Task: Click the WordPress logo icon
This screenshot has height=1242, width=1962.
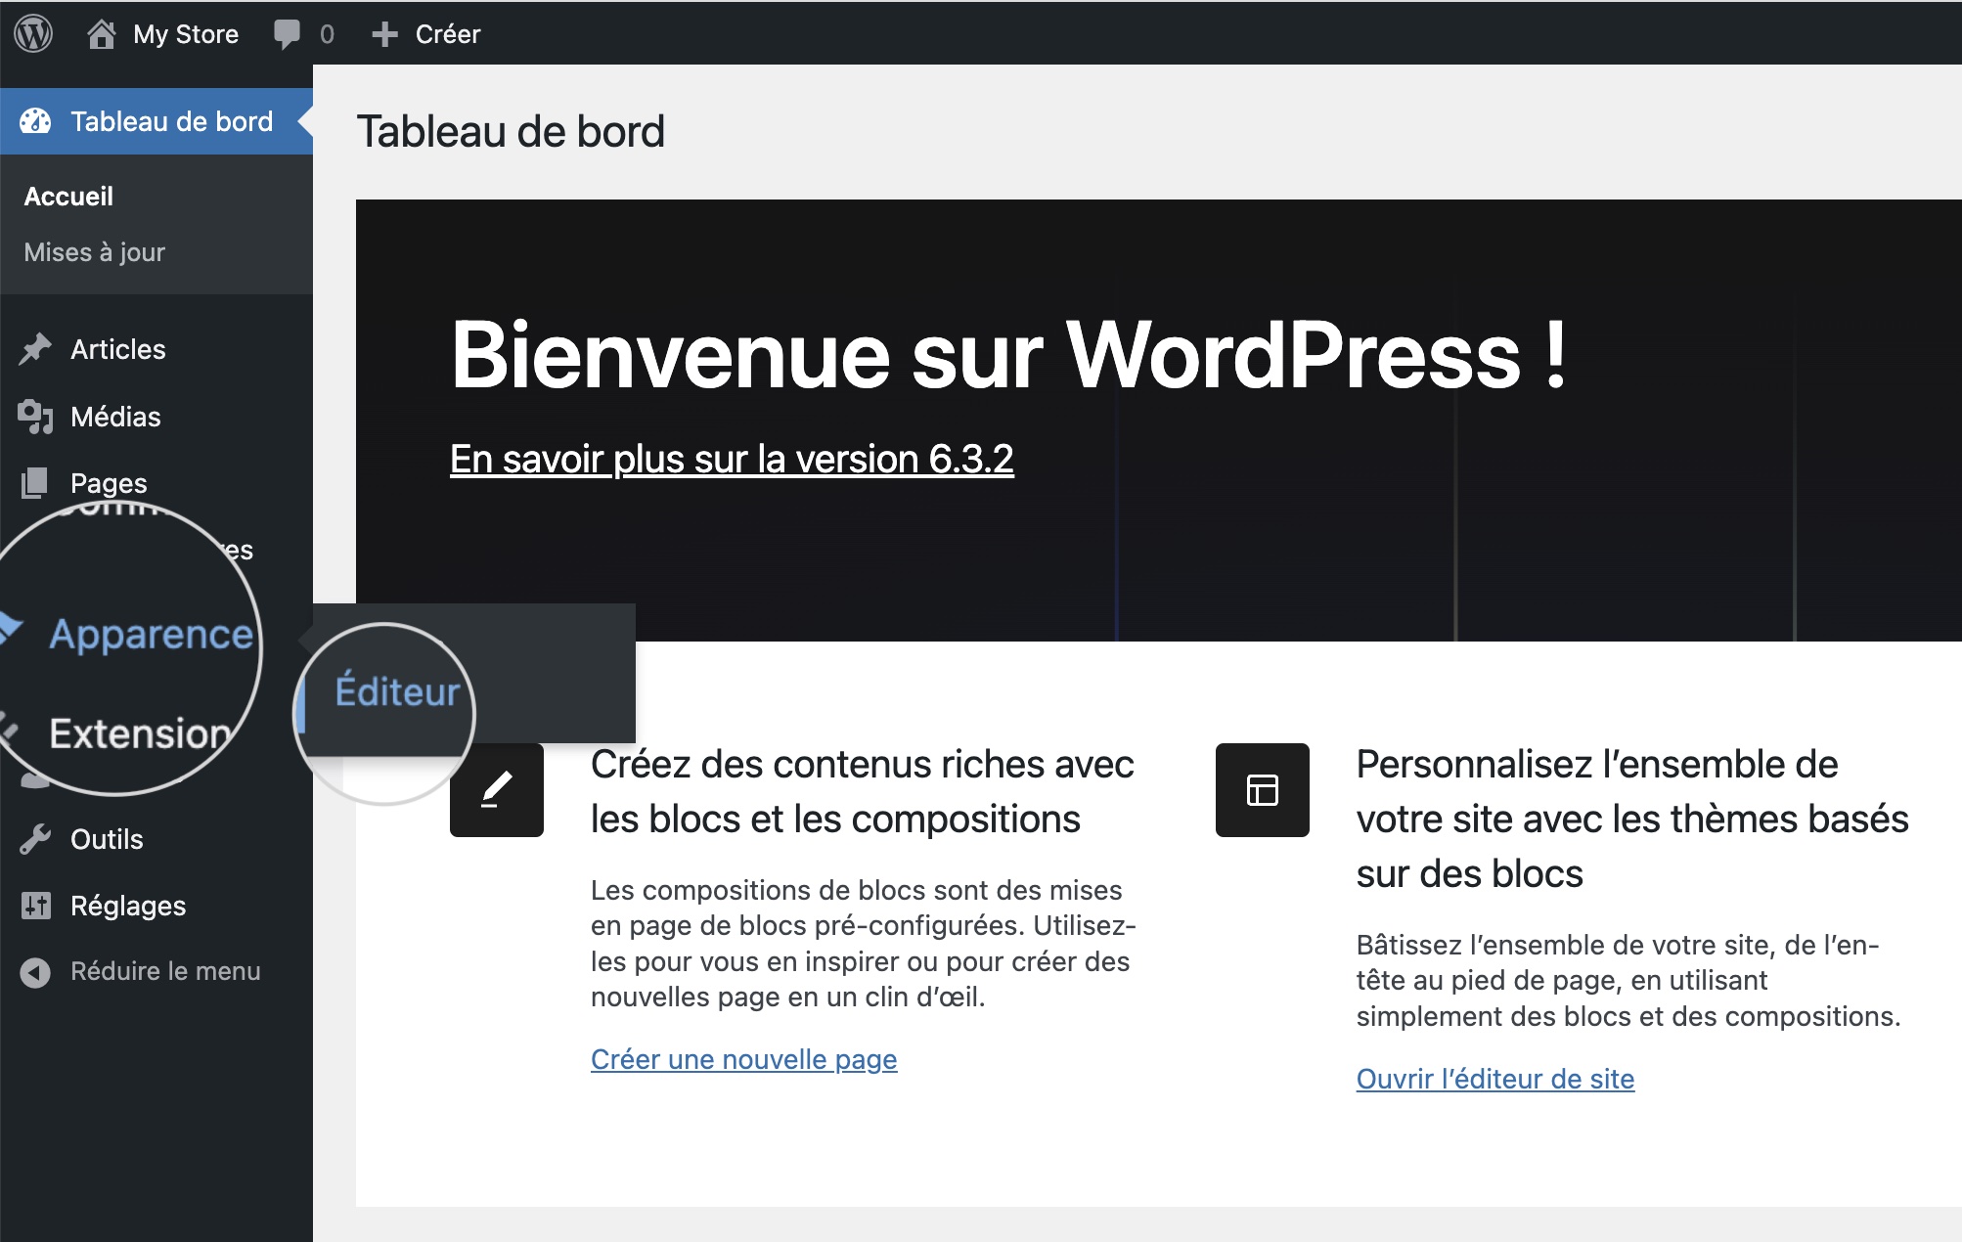Action: [x=33, y=33]
